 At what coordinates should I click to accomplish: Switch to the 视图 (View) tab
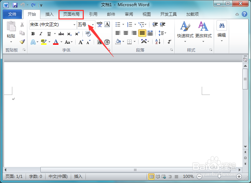click(147, 14)
